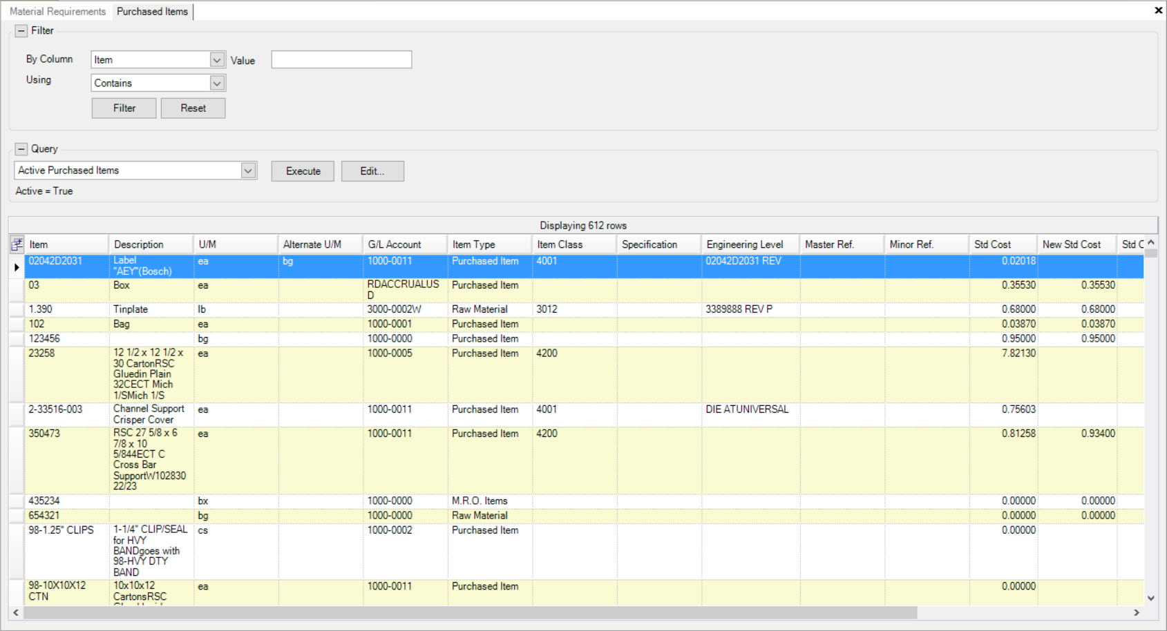
Task: Click the Item Type column header
Action: pos(489,244)
